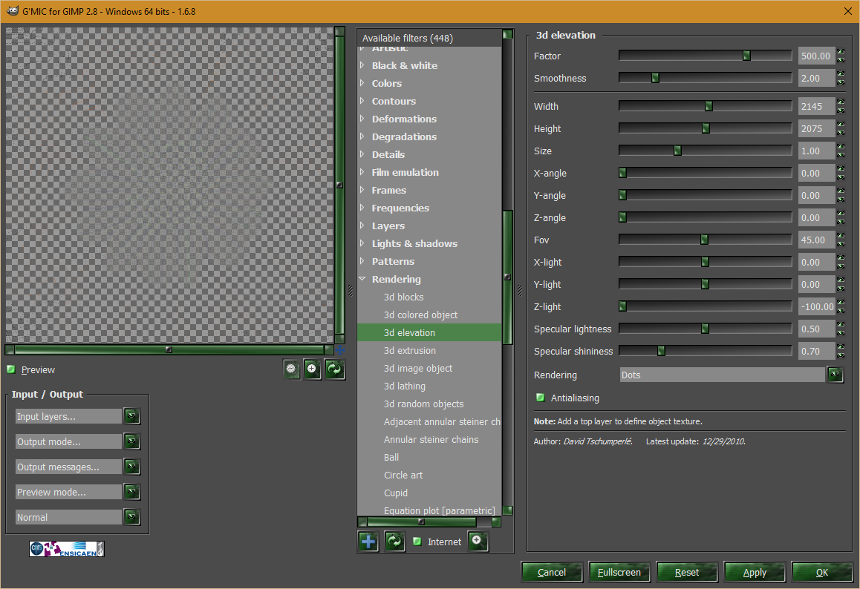Open the Normal size dropdown
The height and width of the screenshot is (589, 860).
pos(131,517)
